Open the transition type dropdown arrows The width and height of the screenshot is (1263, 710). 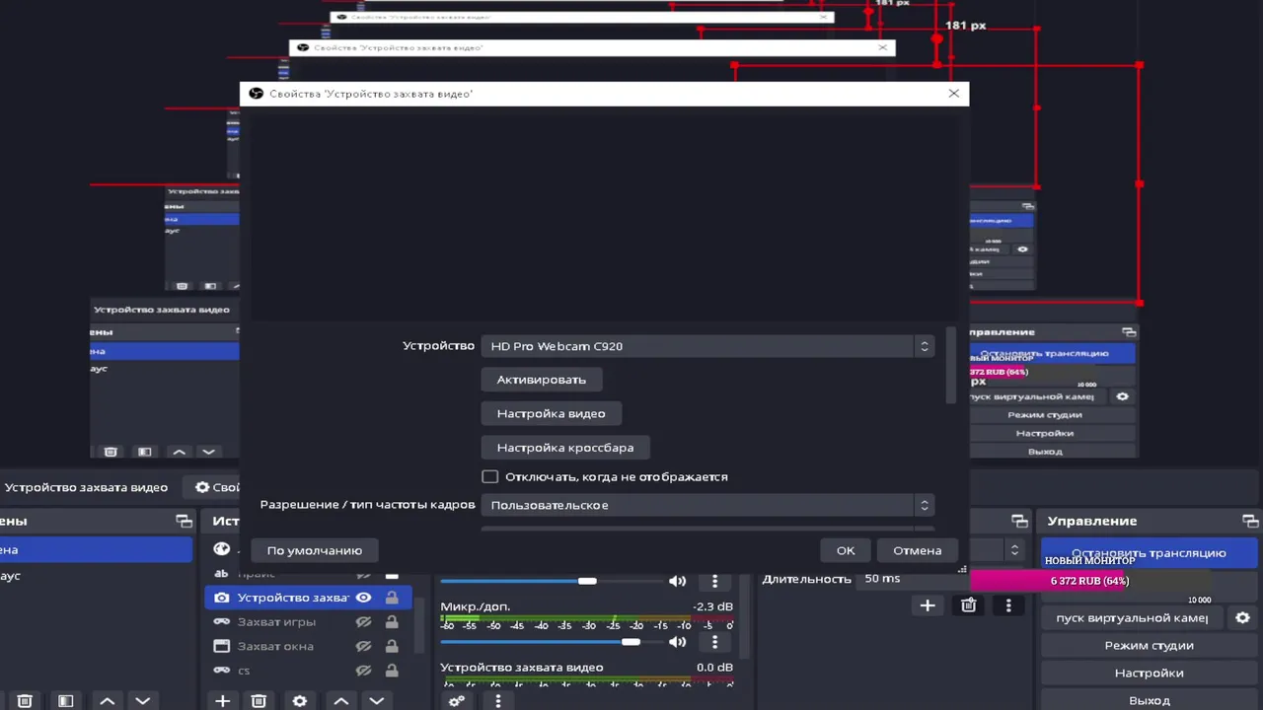1014,550
